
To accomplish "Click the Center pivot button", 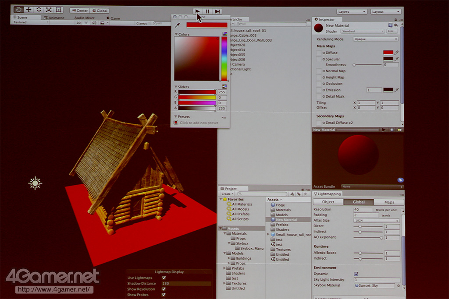I will click(80, 11).
